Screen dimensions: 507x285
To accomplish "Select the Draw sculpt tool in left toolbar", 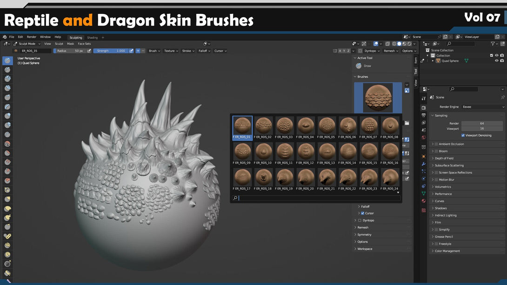I will point(7,60).
